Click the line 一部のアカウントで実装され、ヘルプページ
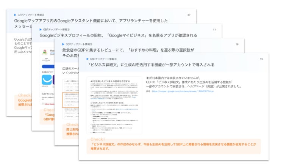 pyautogui.click(x=194, y=86)
